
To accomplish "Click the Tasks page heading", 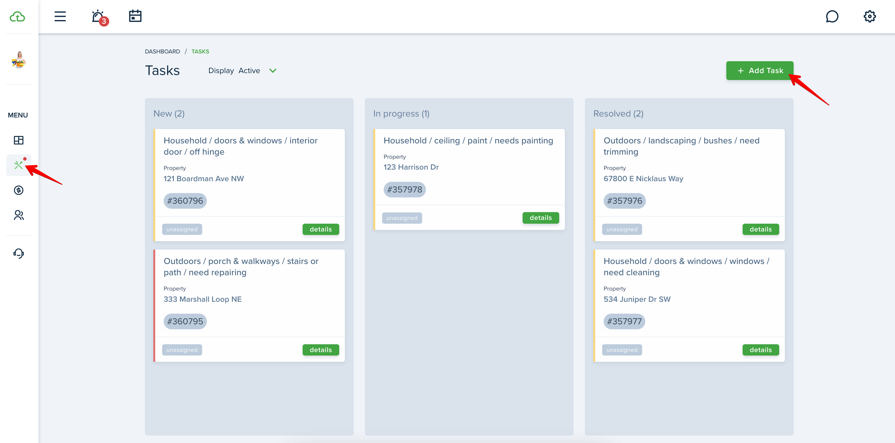I will pyautogui.click(x=162, y=70).
